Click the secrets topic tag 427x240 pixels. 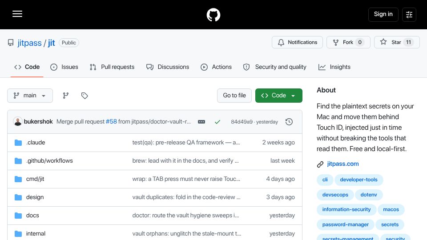pyautogui.click(x=390, y=225)
